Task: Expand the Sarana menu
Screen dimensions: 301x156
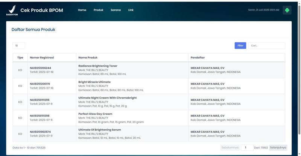Action: tap(116, 10)
